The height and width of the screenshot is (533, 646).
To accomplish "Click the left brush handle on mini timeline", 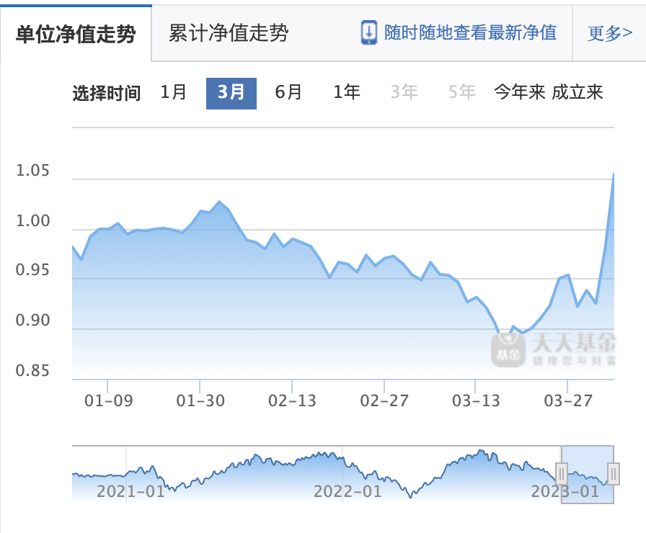I will [562, 474].
